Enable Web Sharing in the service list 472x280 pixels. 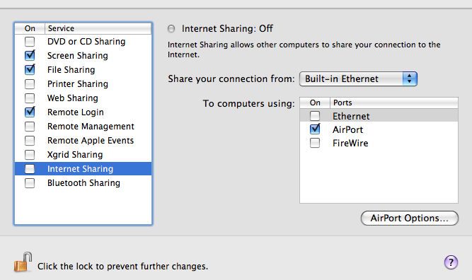pyautogui.click(x=30, y=98)
